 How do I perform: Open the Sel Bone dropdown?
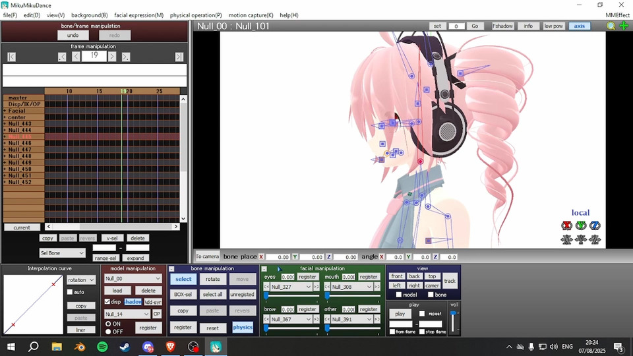(x=62, y=253)
